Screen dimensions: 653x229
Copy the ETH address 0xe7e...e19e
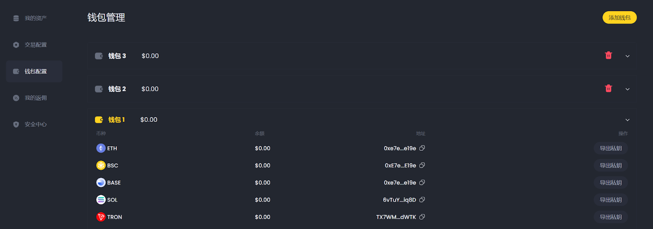click(422, 148)
